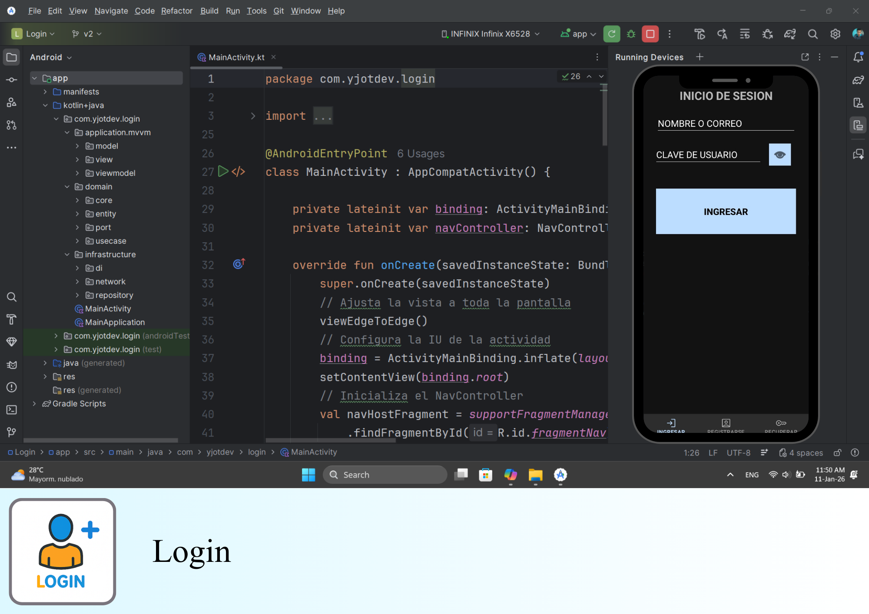This screenshot has width=869, height=614.
Task: Toggle the file write-lock in the status bar
Action: pos(837,452)
